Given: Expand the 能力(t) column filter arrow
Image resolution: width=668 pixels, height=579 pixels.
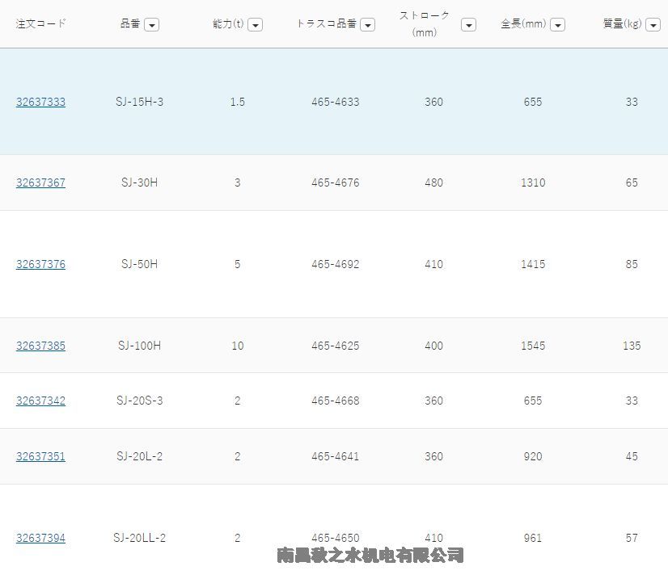Looking at the screenshot, I should [x=255, y=25].
